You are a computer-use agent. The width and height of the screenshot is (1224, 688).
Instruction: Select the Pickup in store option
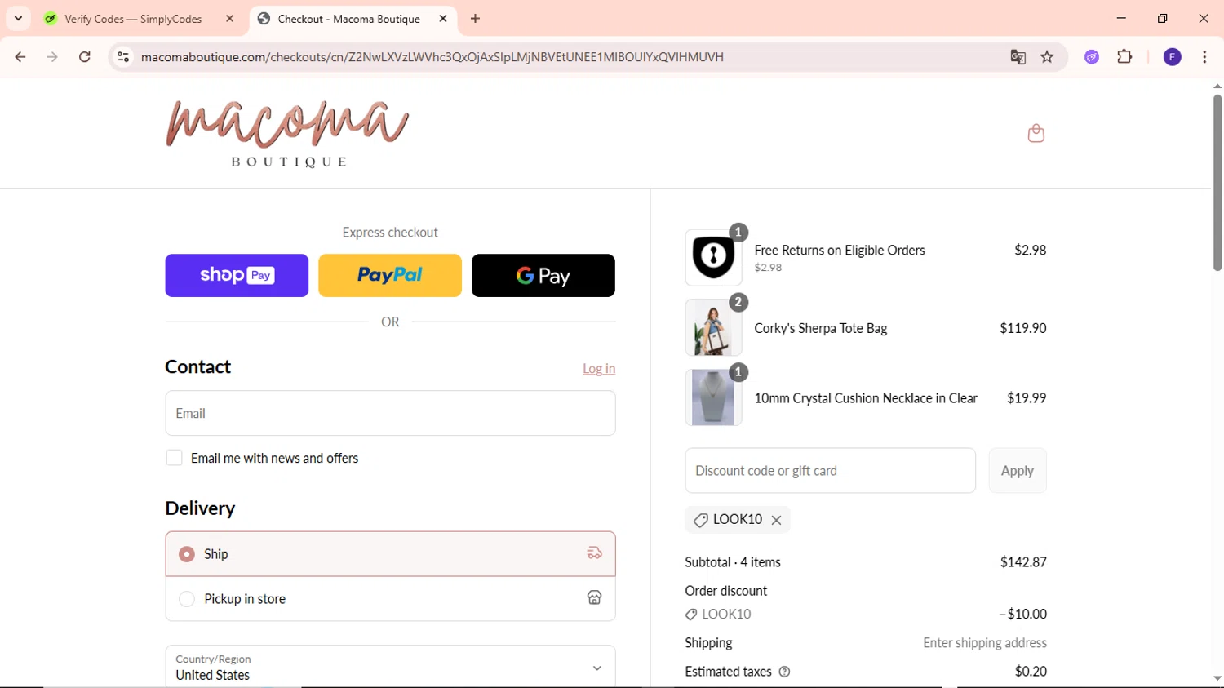click(x=390, y=599)
